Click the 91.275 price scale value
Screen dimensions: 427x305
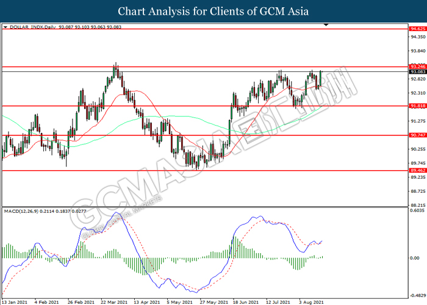coord(418,121)
